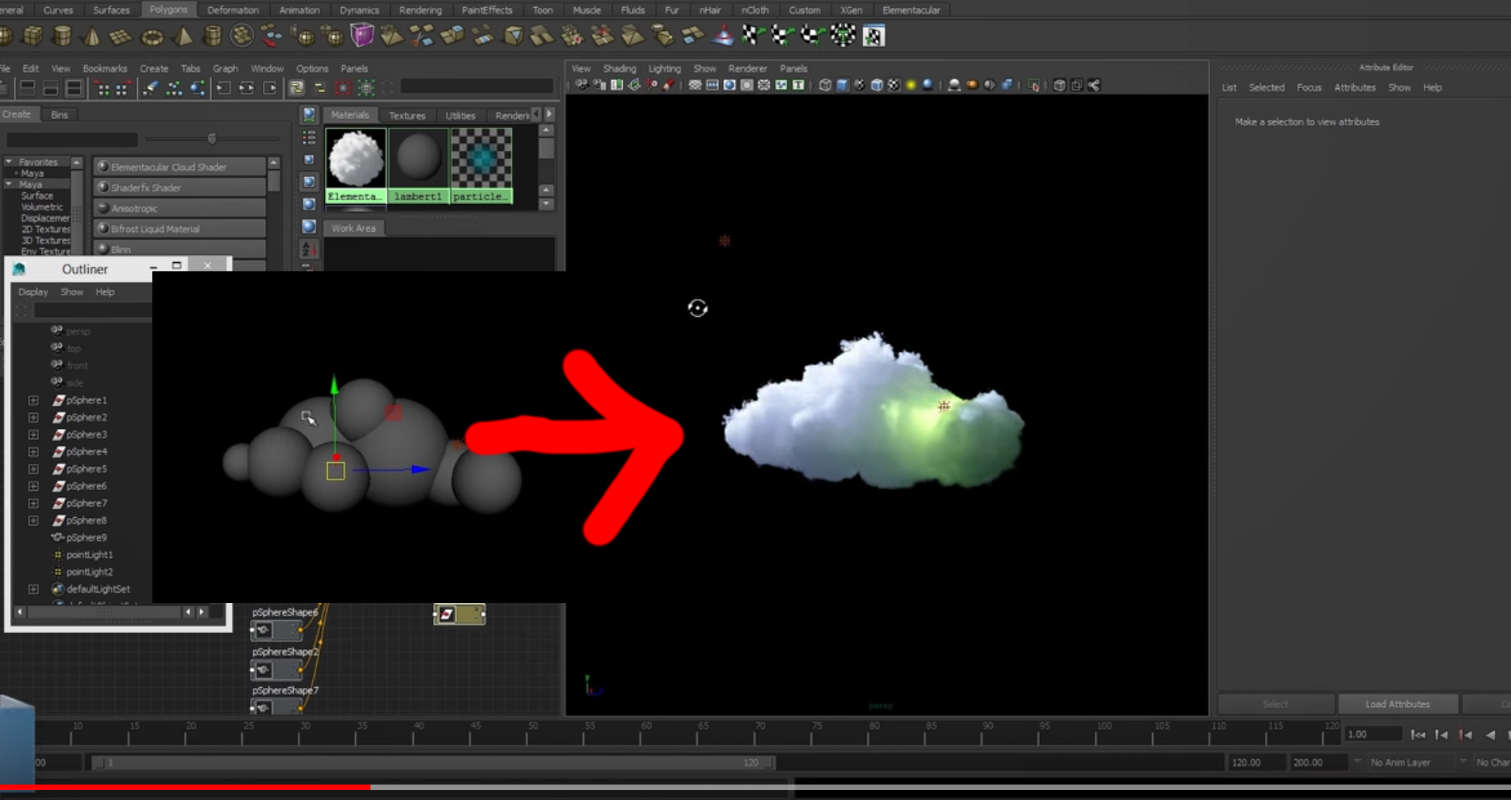This screenshot has height=800, width=1511.
Task: Create an Anisotropic material
Action: tap(179, 209)
